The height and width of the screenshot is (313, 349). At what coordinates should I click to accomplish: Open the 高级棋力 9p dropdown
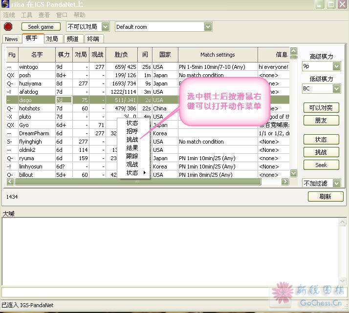click(x=336, y=66)
